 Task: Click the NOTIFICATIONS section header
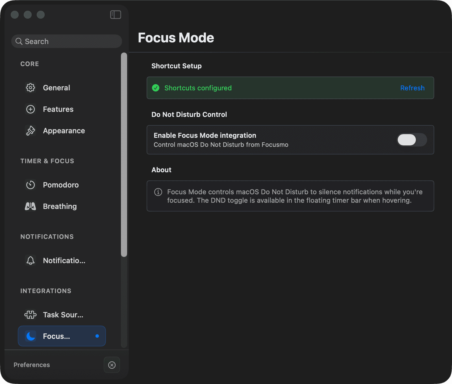point(47,237)
